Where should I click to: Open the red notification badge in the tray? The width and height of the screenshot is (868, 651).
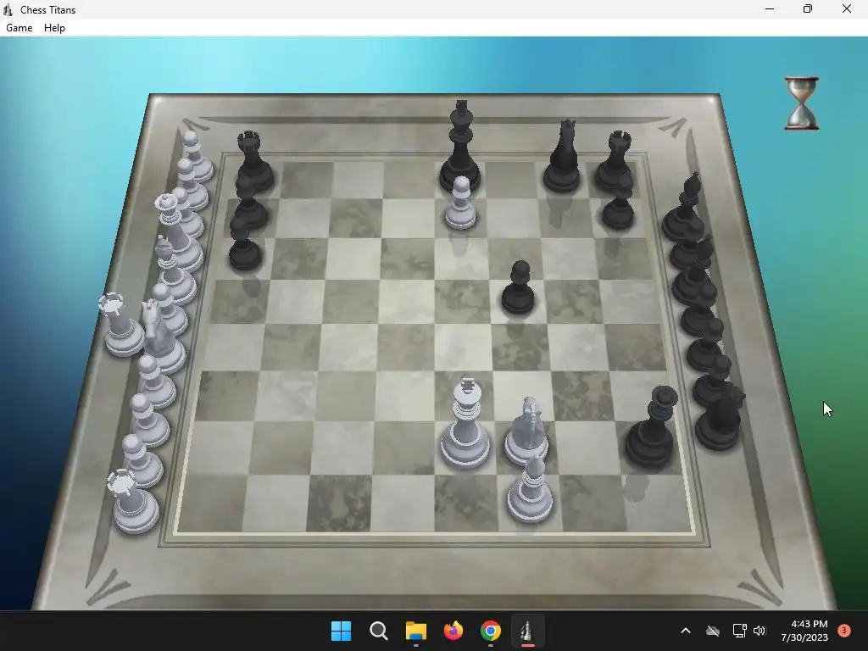pyautogui.click(x=844, y=631)
